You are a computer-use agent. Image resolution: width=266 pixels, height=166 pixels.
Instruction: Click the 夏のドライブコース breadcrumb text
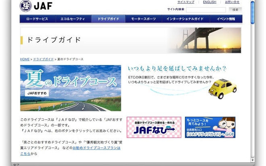point(70,59)
